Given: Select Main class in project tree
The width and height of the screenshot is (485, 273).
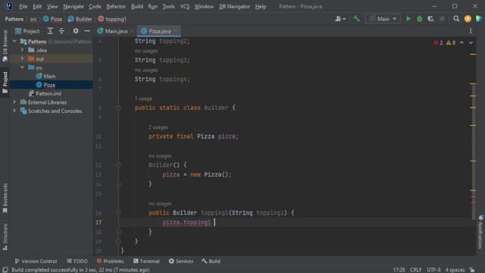Looking at the screenshot, I should (49, 76).
